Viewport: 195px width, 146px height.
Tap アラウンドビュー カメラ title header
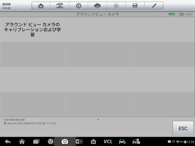click(97, 14)
